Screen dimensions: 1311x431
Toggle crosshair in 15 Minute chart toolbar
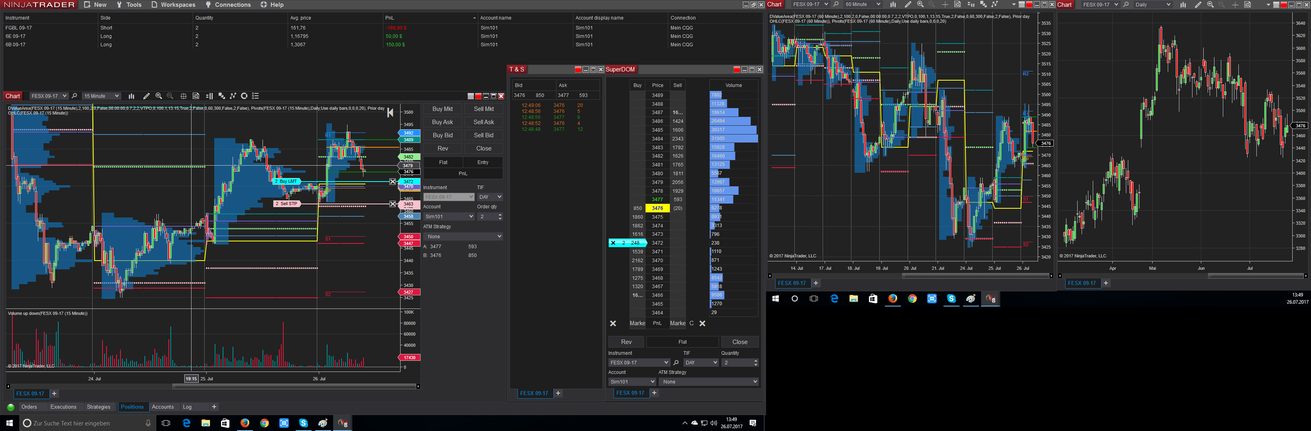183,96
